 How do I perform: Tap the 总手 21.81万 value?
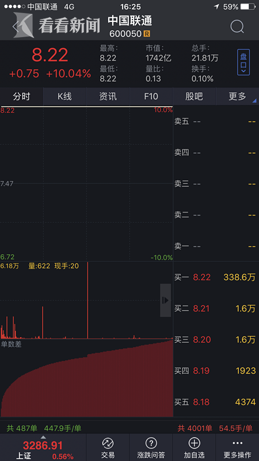205,58
